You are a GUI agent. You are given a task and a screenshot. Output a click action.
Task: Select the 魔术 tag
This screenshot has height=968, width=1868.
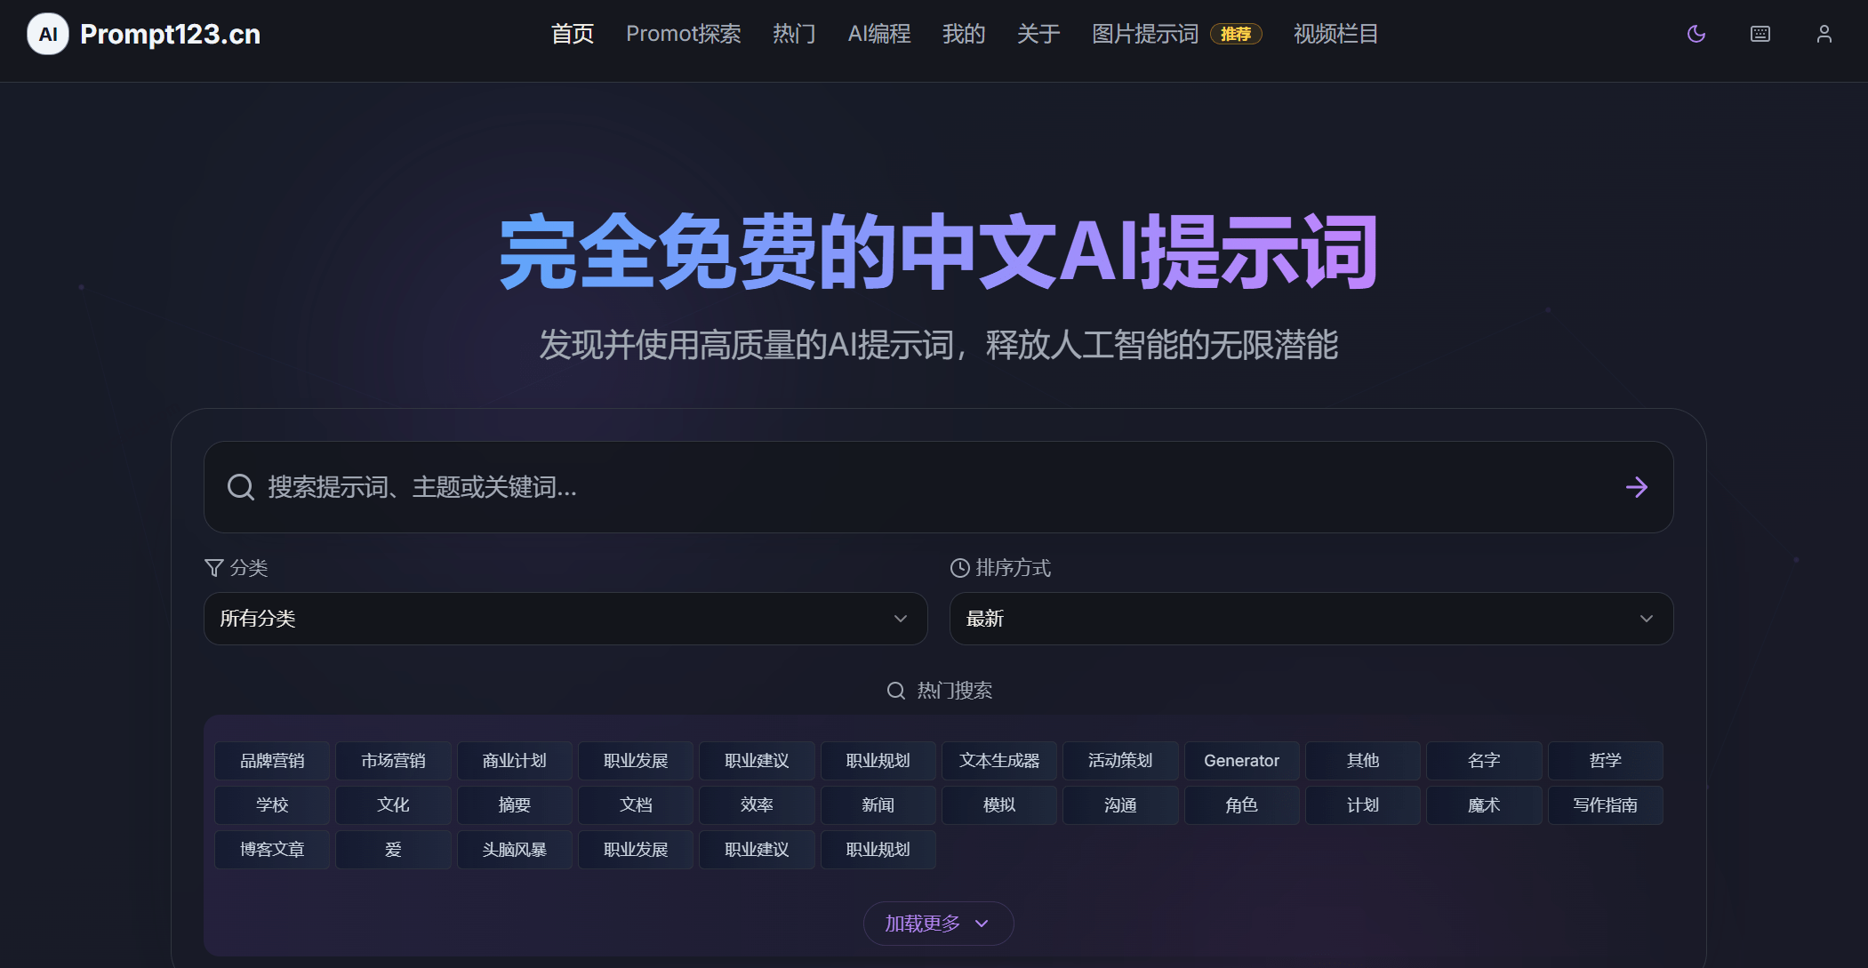click(x=1484, y=805)
